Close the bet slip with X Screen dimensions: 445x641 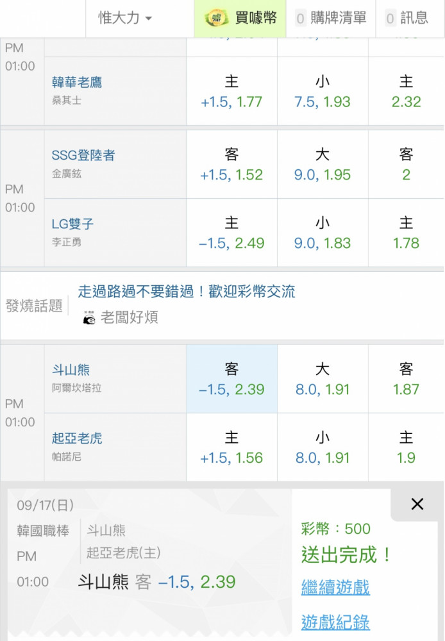click(x=417, y=504)
